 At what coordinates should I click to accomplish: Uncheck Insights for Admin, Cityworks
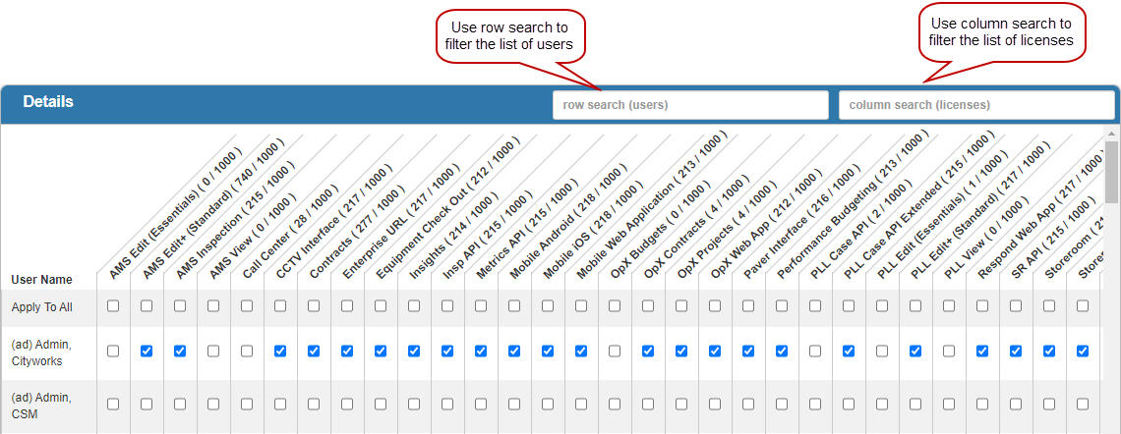pyautogui.click(x=414, y=351)
